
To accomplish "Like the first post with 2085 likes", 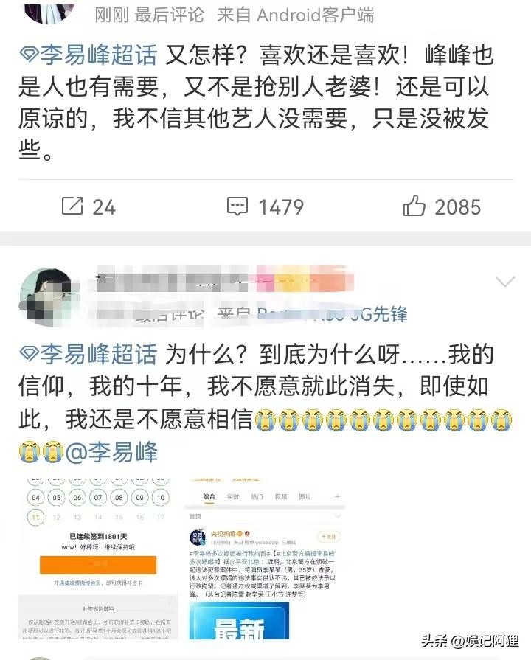I will (x=414, y=206).
